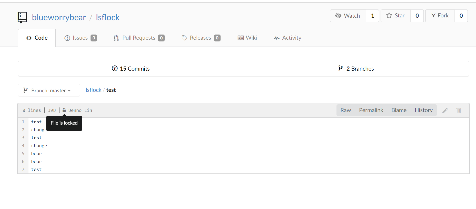The image size is (476, 209).
Task: Click the lock icon beside Benno Lin
Action: click(64, 110)
